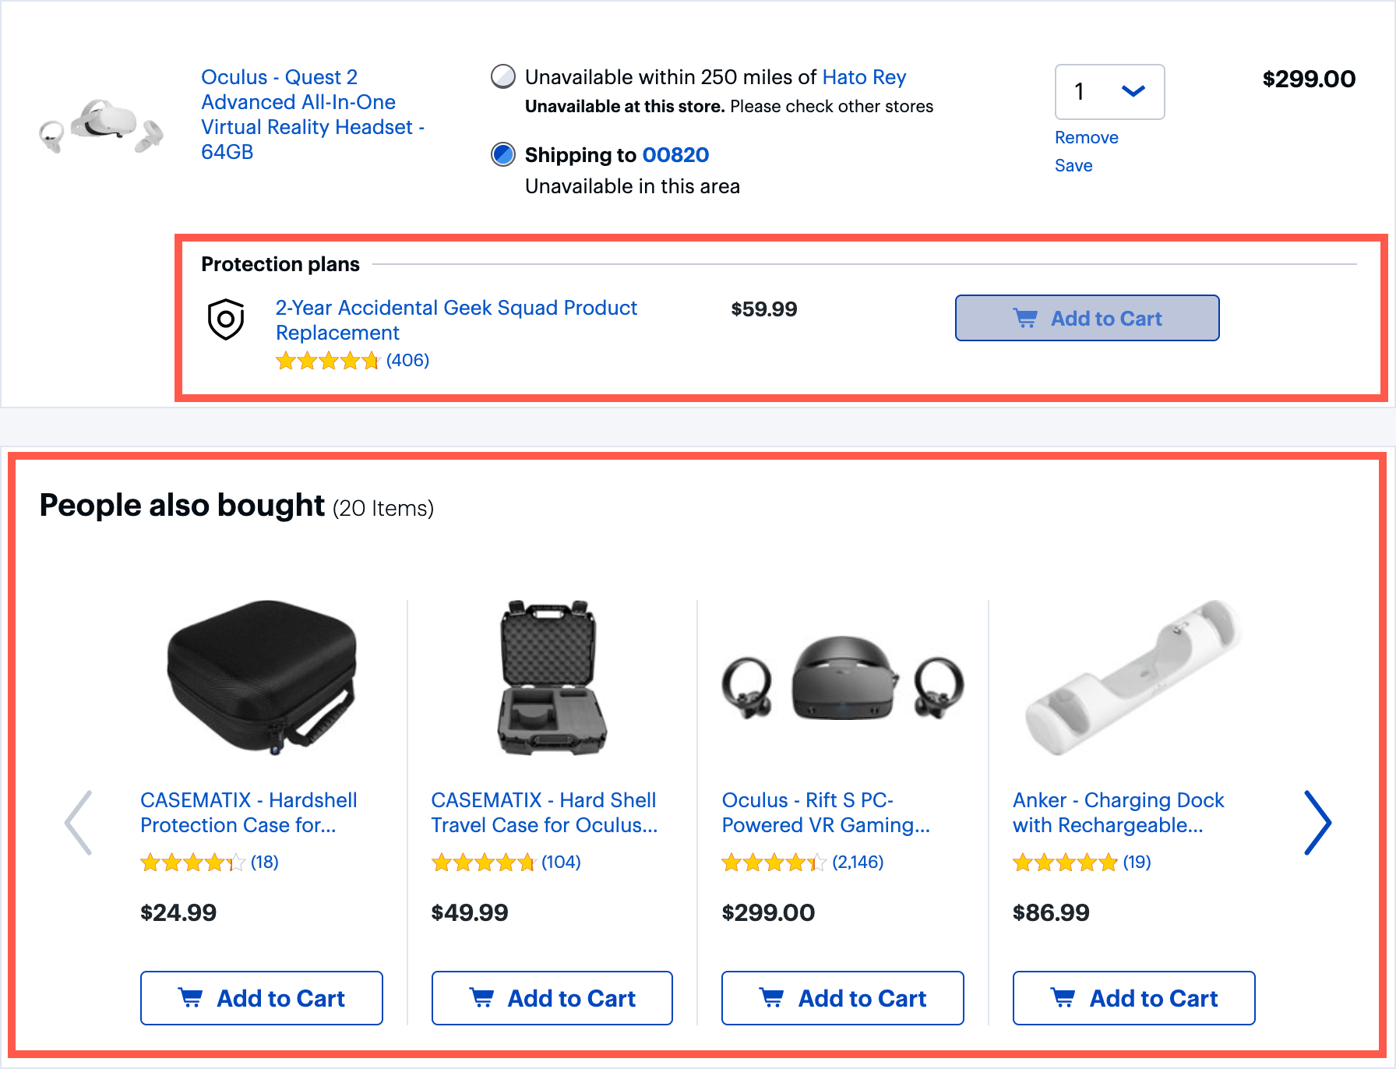Image resolution: width=1396 pixels, height=1069 pixels.
Task: Add CASEMATIX Hard Shell Travel Case to cart
Action: click(552, 998)
